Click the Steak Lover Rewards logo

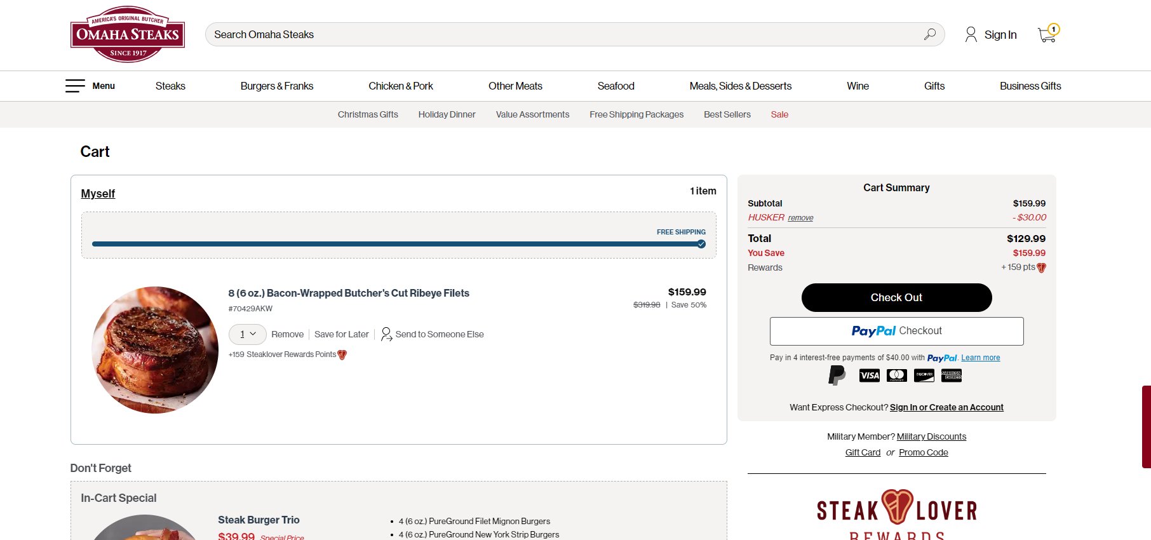click(x=897, y=515)
